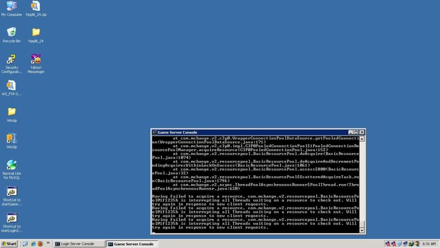Image resolution: width=440 pixels, height=248 pixels.
Task: Run the startGameServer shortcut
Action: (x=12, y=192)
